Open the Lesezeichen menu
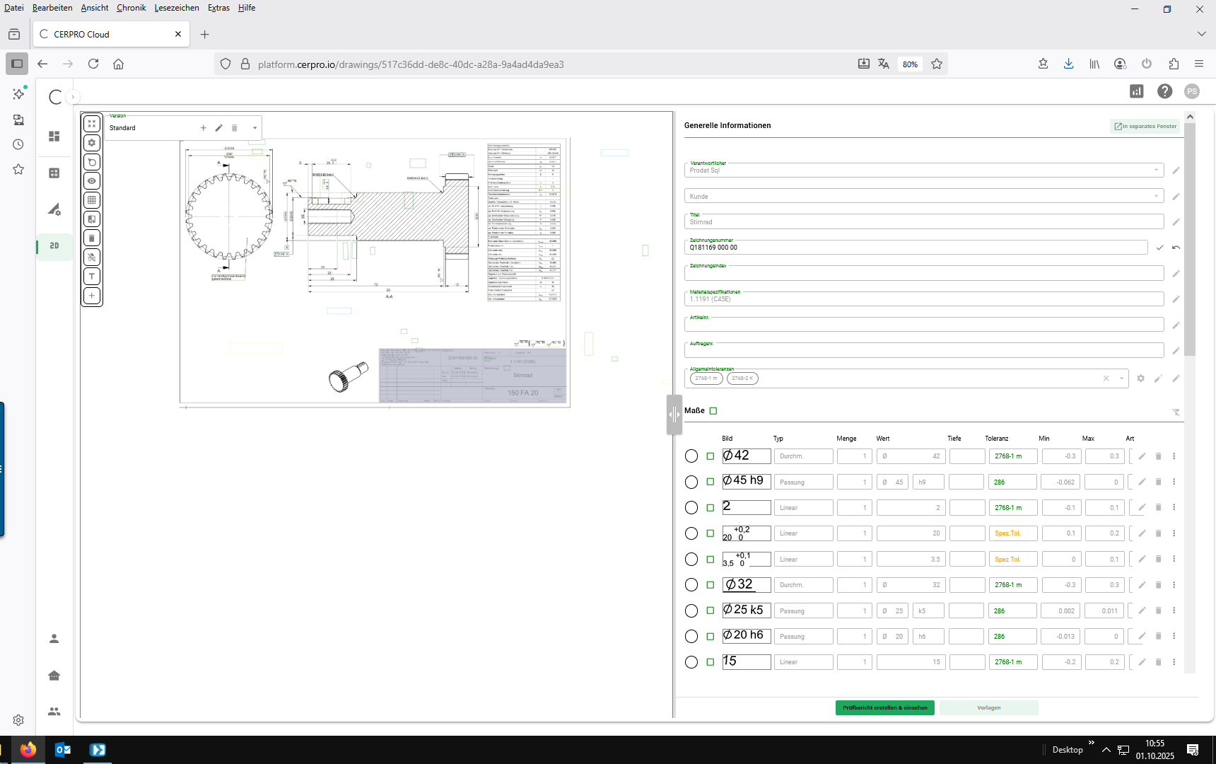This screenshot has width=1216, height=764. pyautogui.click(x=176, y=8)
